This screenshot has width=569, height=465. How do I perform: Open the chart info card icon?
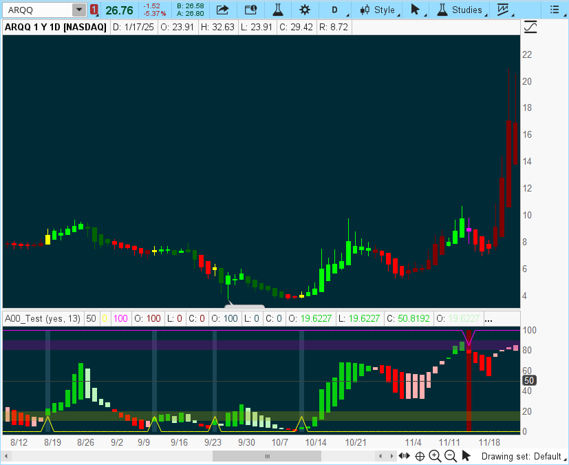coord(250,10)
